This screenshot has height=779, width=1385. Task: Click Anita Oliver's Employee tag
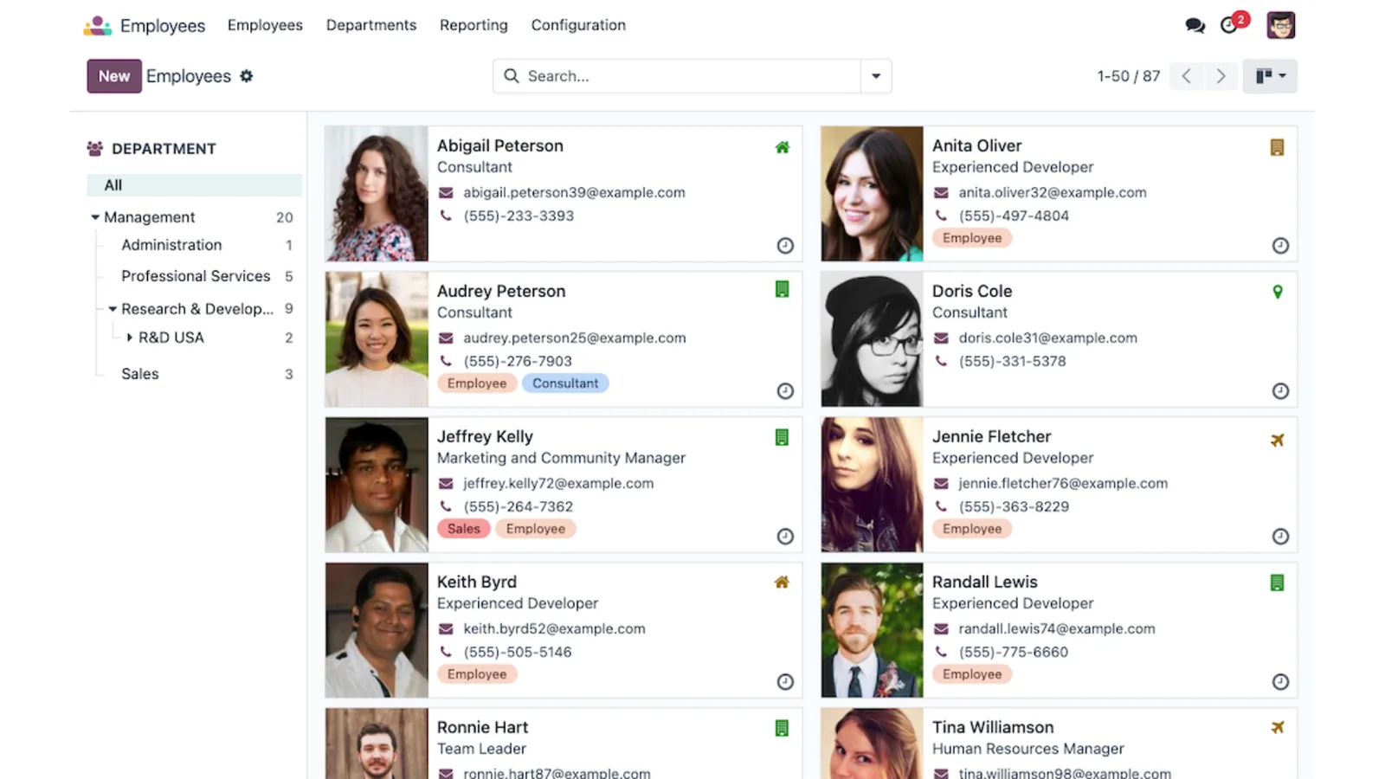(972, 238)
